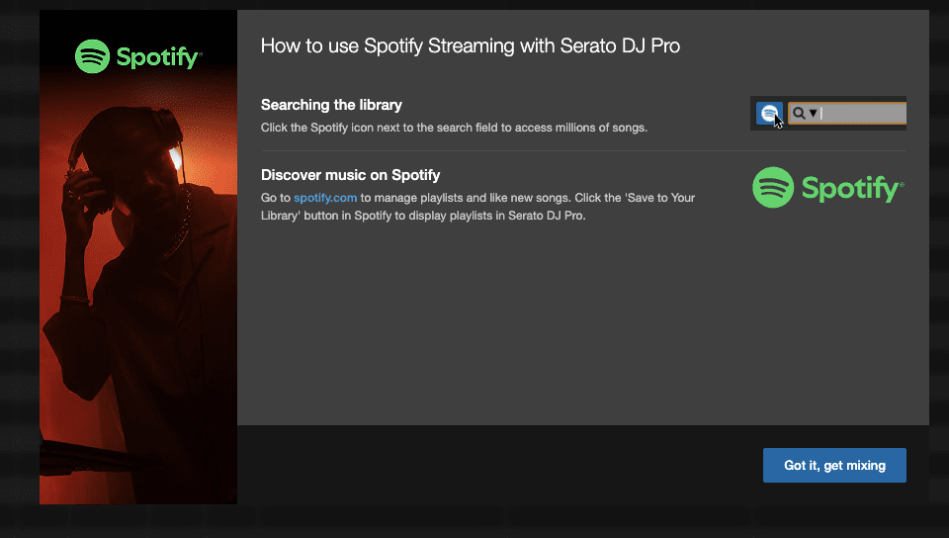Click the Spotify wordmark above DJ photo
This screenshot has height=538, width=949.
tap(158, 57)
